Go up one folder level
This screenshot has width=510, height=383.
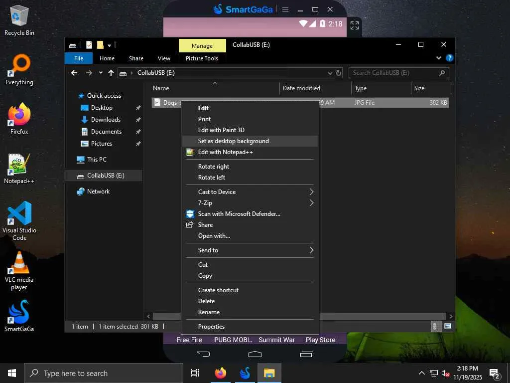click(111, 73)
